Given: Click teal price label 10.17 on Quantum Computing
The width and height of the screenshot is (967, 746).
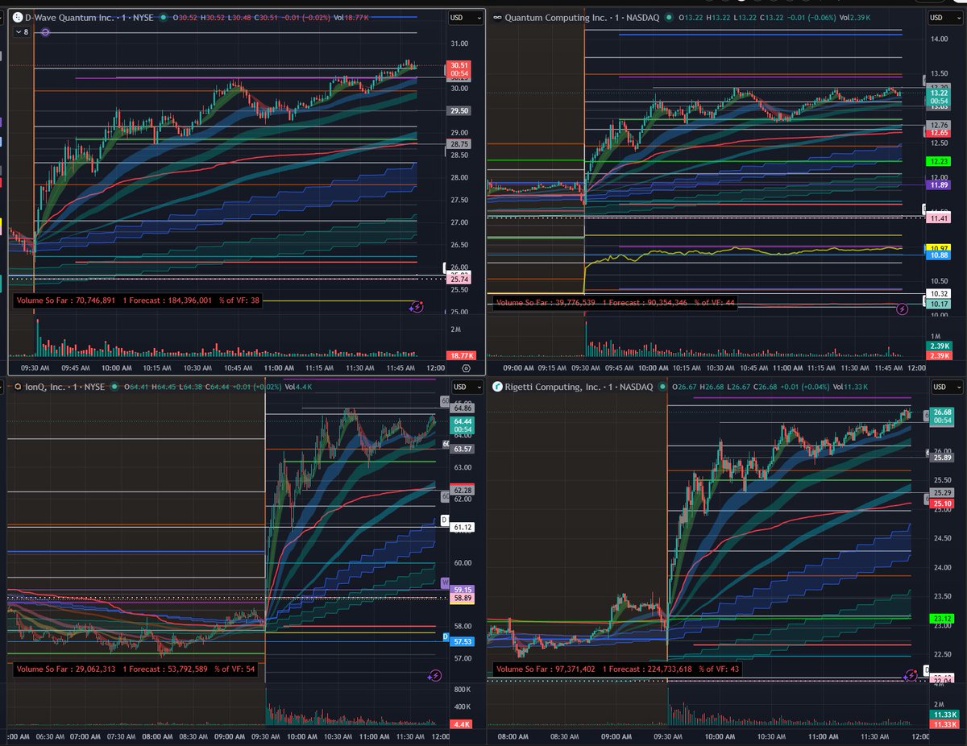Looking at the screenshot, I should click(938, 305).
